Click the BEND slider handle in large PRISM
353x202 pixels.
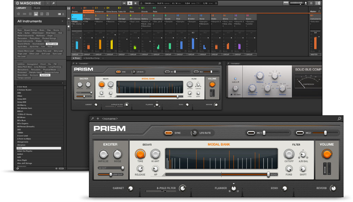point(268,174)
